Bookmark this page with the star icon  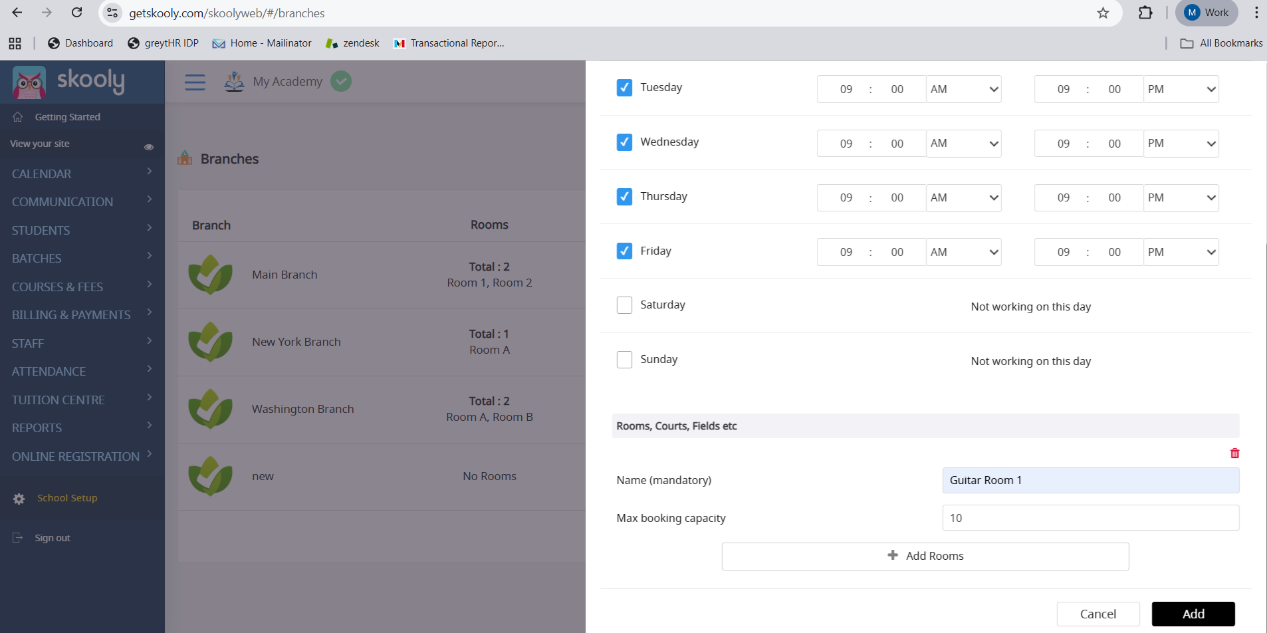tap(1103, 13)
